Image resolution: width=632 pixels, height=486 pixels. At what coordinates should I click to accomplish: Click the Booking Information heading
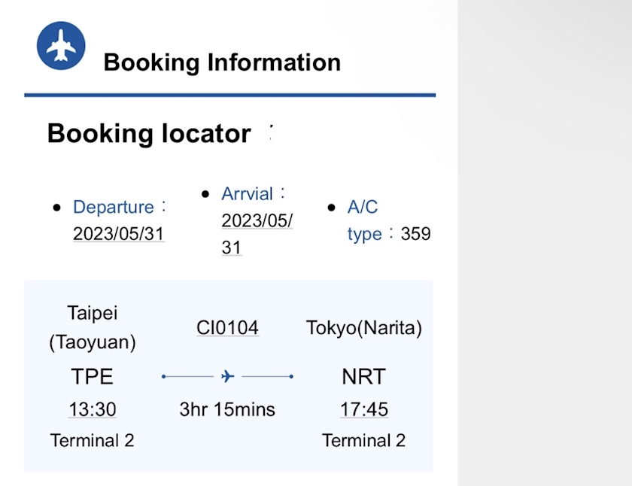222,62
